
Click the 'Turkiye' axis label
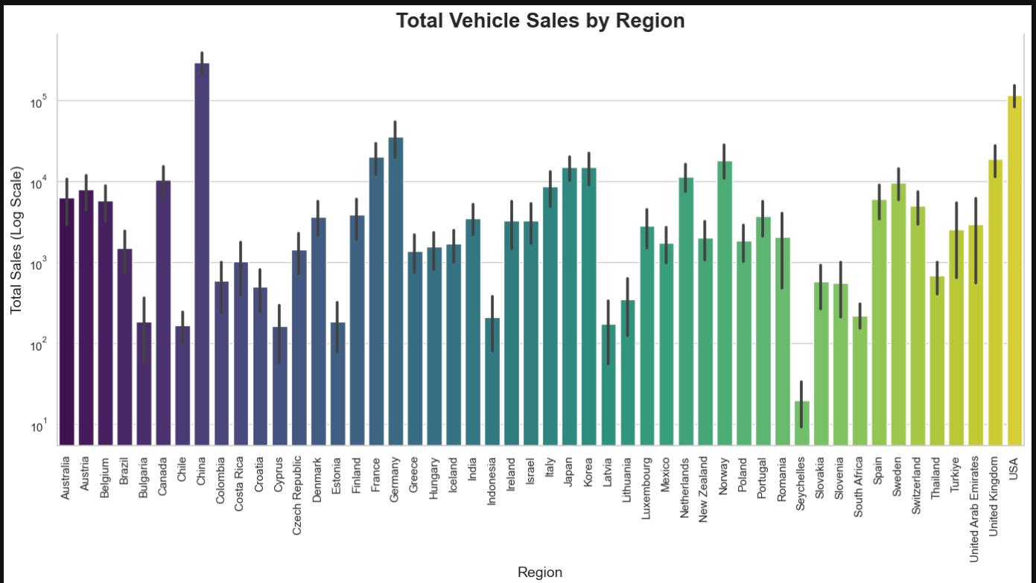click(x=956, y=474)
